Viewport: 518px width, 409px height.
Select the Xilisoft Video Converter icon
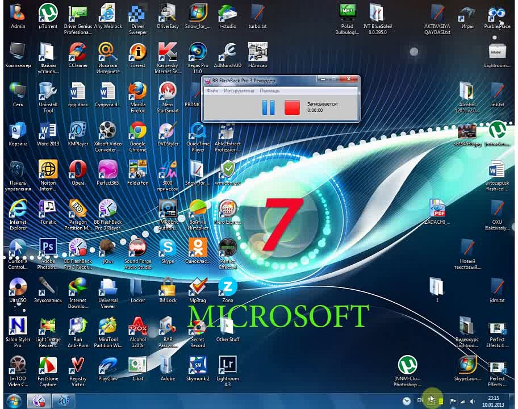coord(108,137)
